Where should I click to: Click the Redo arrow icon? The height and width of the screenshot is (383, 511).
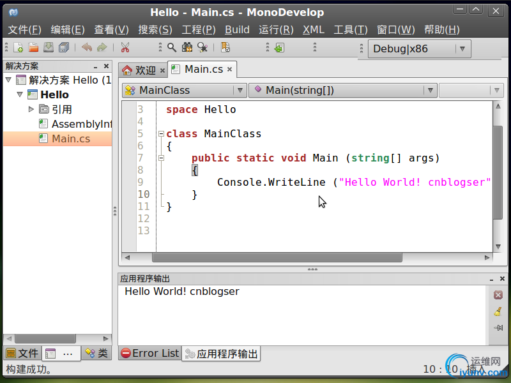point(102,47)
